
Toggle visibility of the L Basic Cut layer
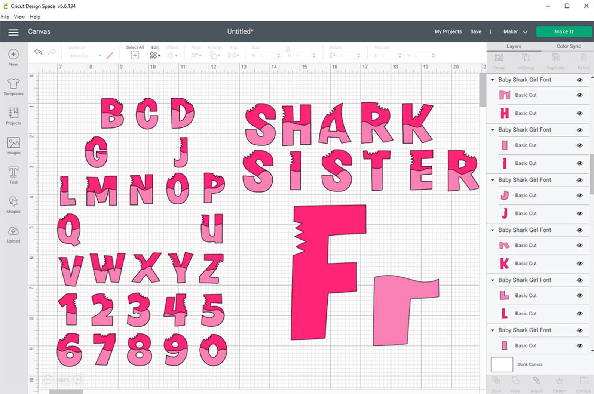pos(579,314)
